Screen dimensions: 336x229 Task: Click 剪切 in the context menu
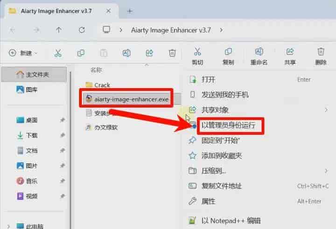197,56
